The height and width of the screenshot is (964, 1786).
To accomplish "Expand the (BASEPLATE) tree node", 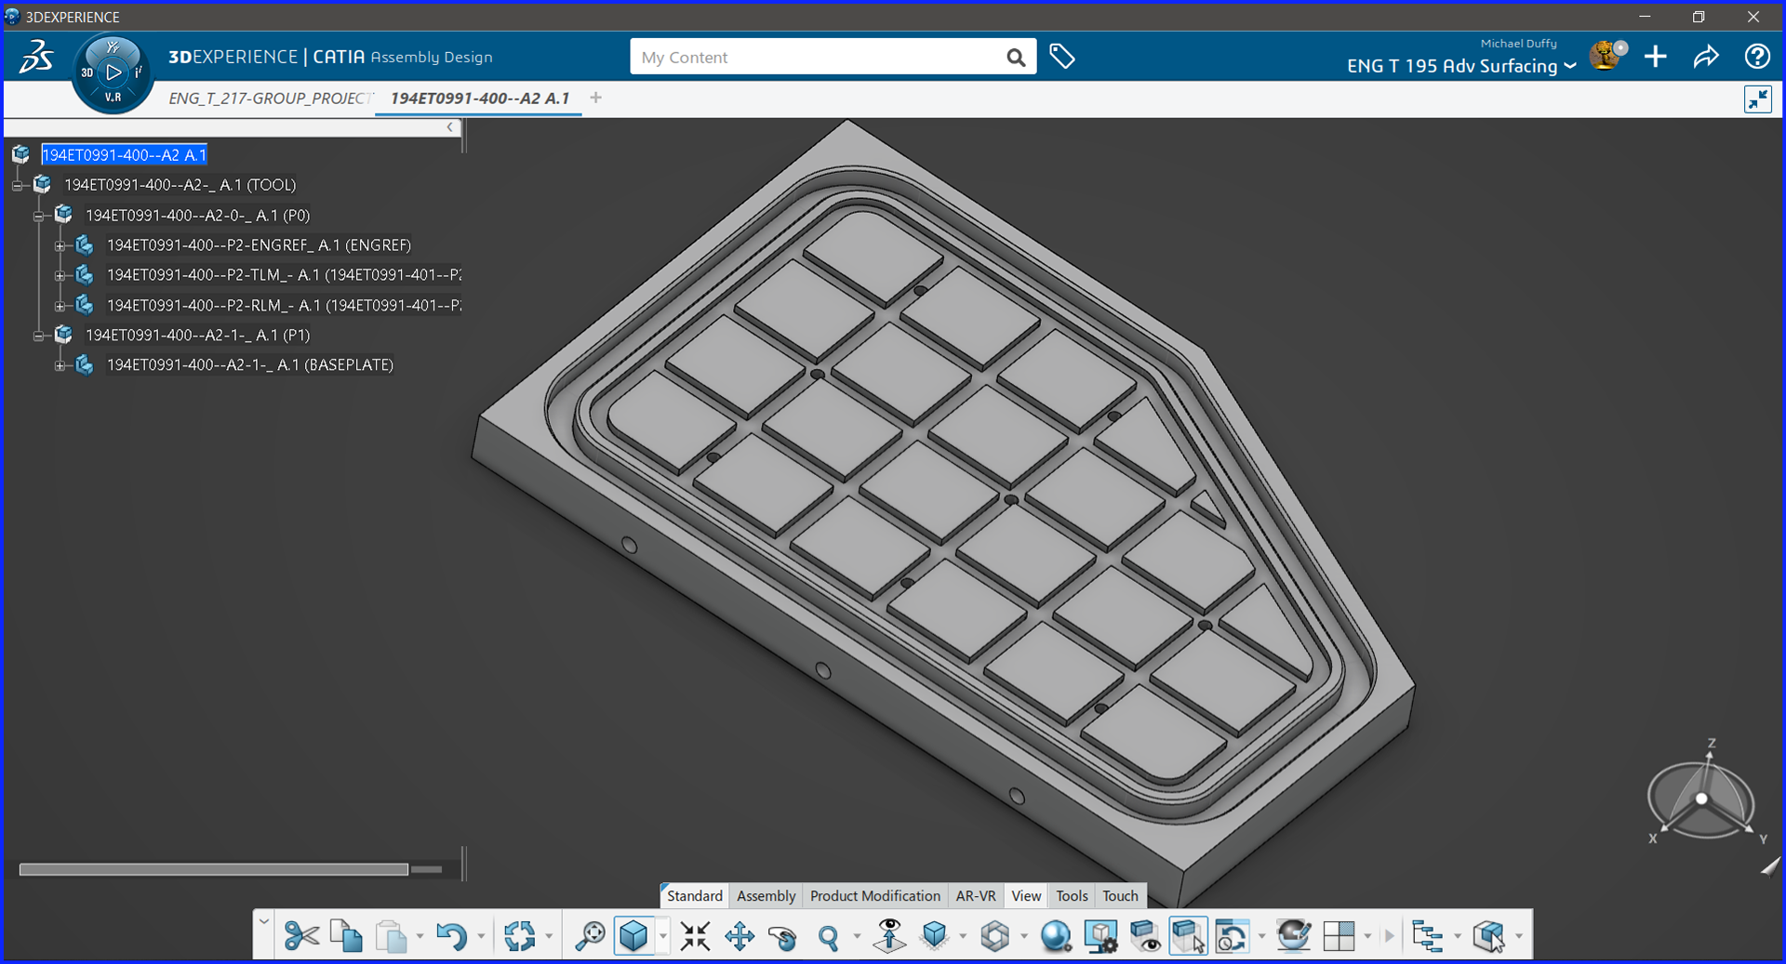I will click(x=60, y=366).
